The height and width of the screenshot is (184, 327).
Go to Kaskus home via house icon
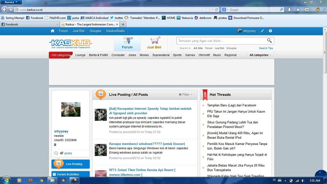[x=52, y=31]
